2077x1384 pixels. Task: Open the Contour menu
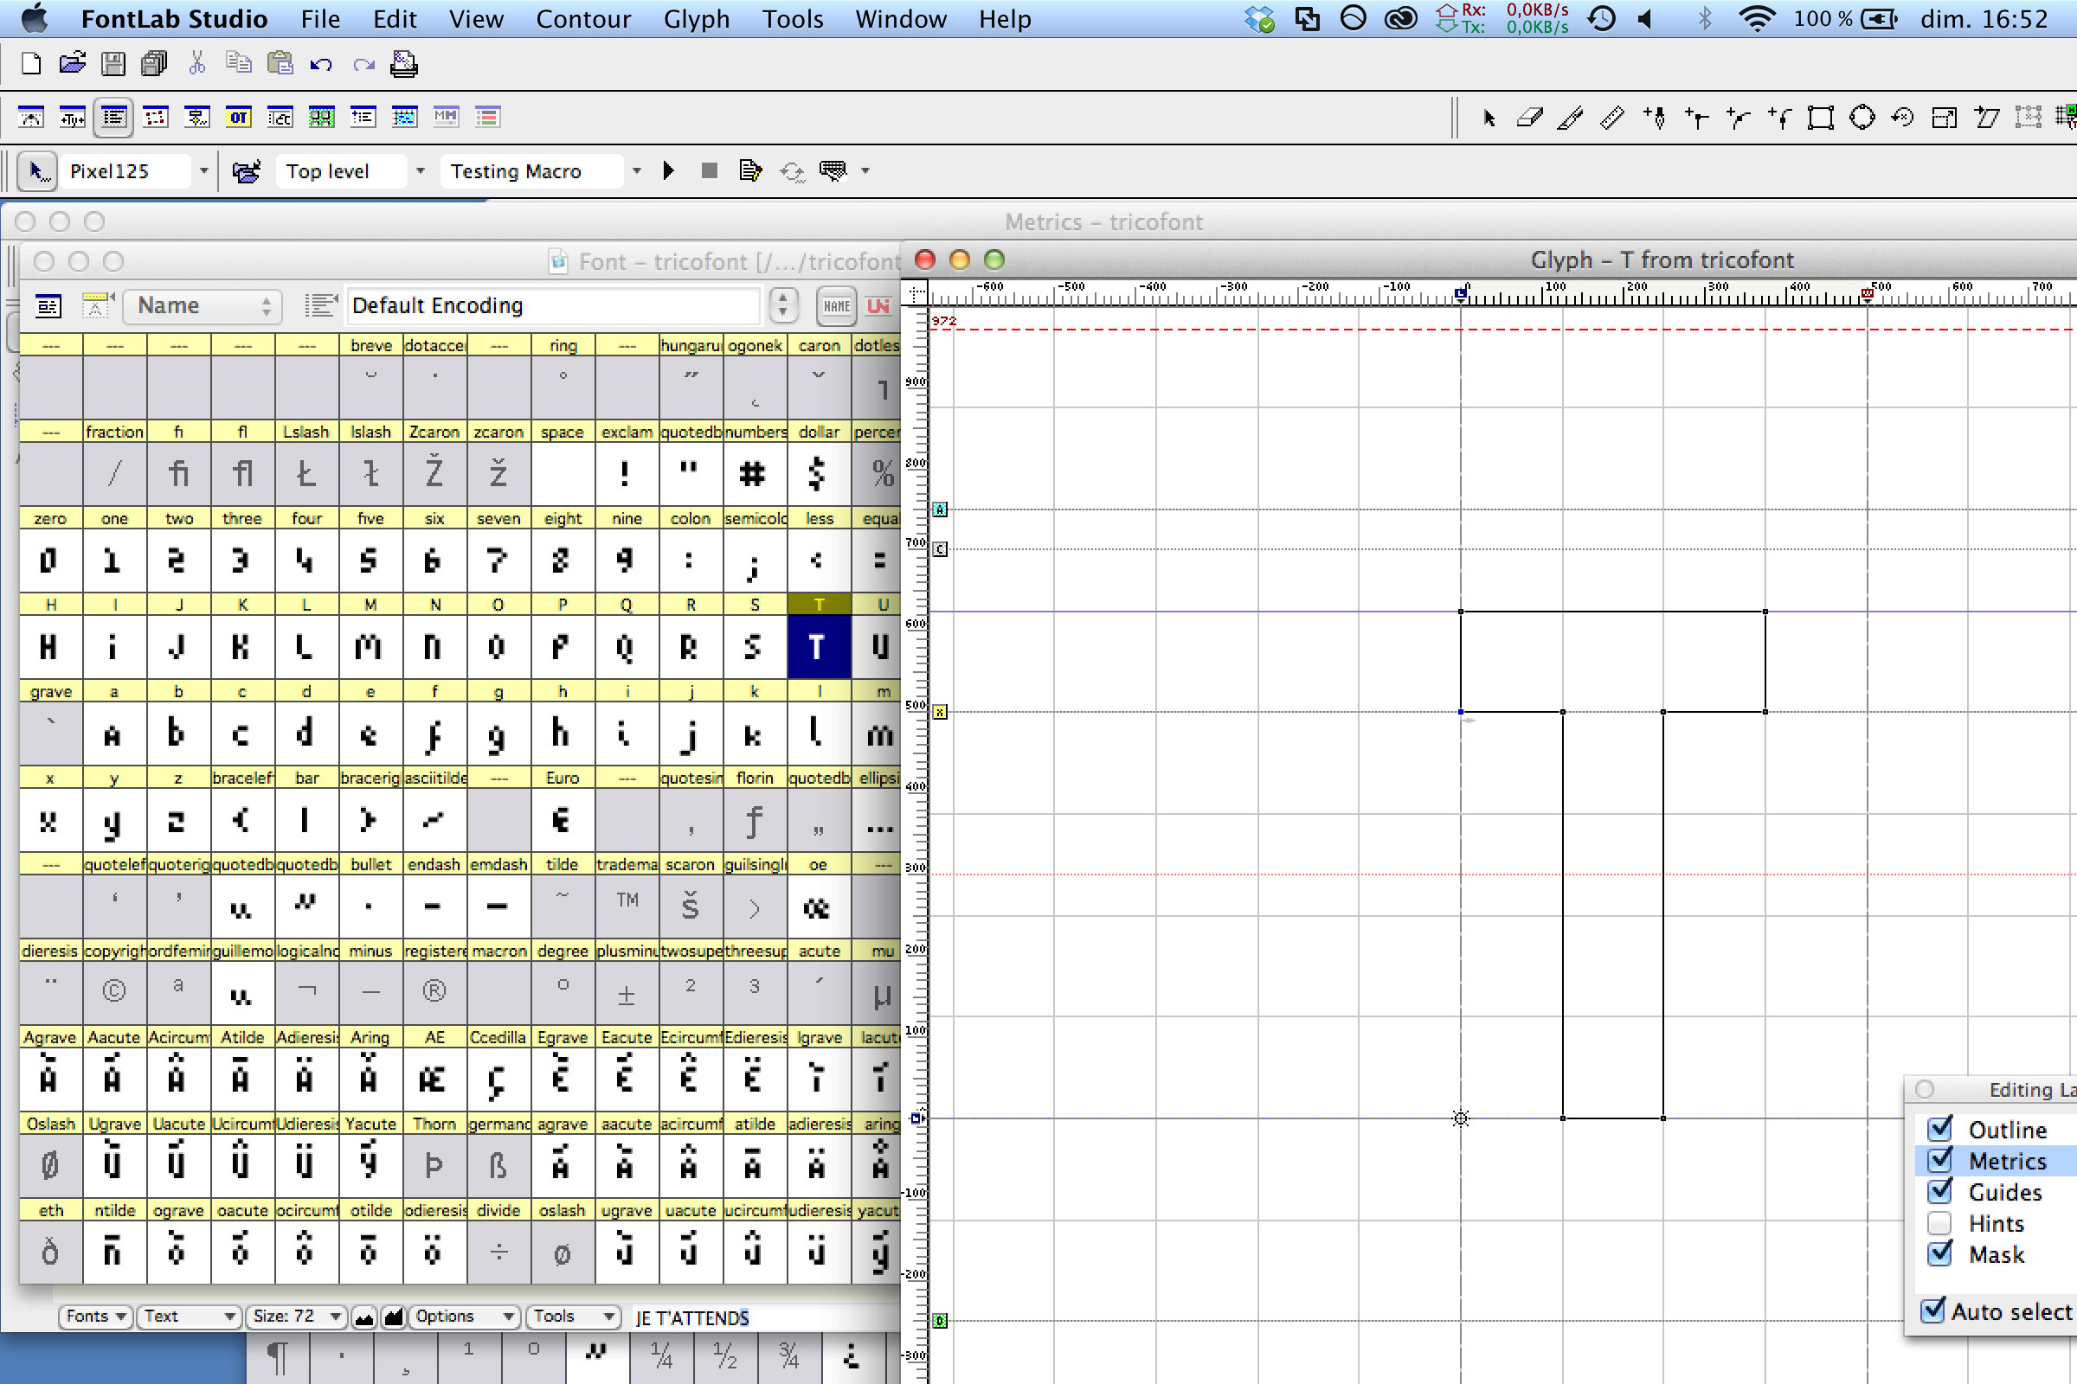point(582,18)
